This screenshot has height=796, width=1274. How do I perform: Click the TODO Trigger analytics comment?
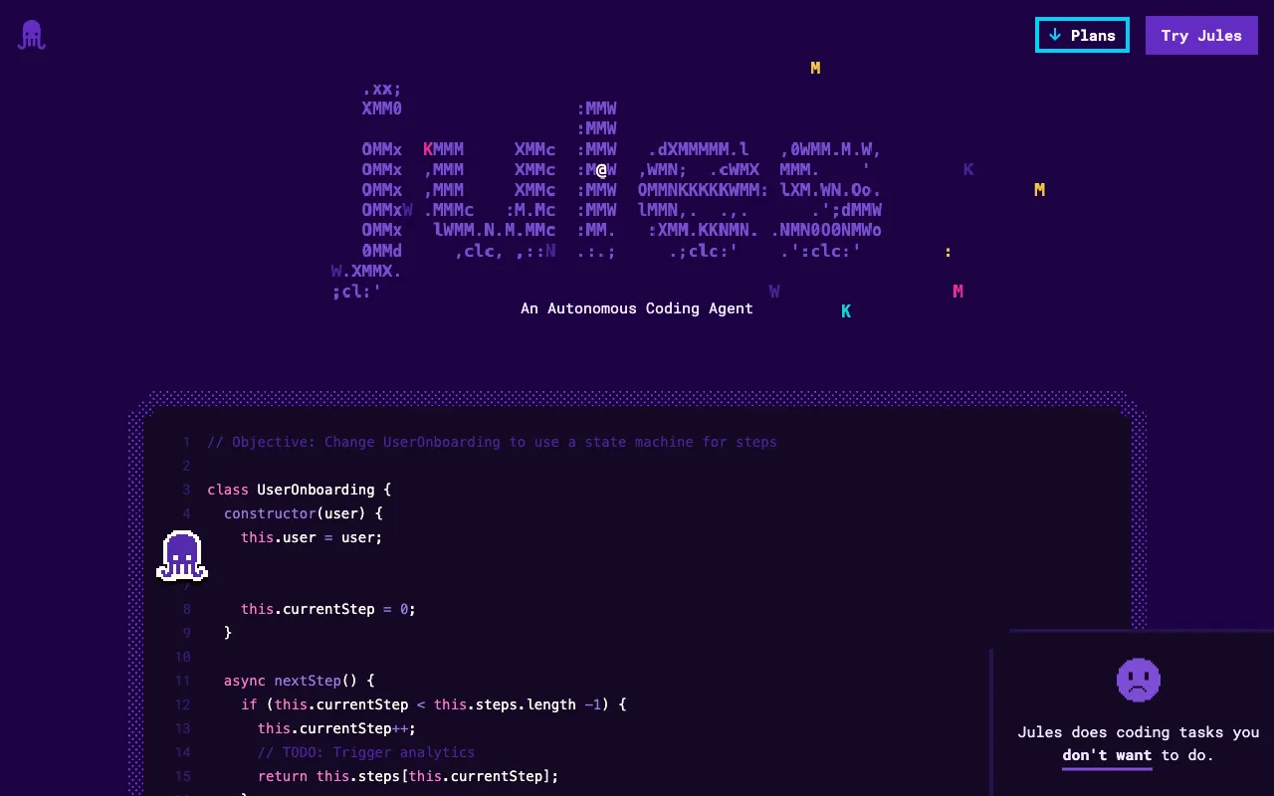[365, 752]
